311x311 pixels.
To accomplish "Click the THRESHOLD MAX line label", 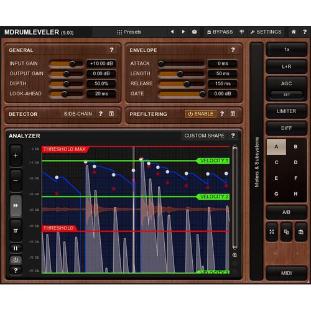I will [x=65, y=149].
